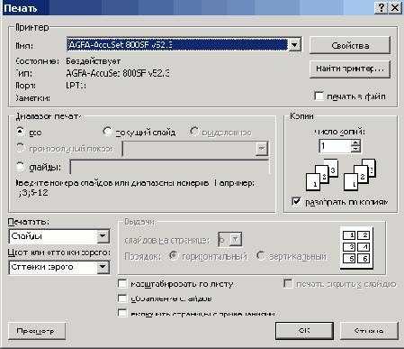Click into the slide numbers input field

[x=169, y=167]
